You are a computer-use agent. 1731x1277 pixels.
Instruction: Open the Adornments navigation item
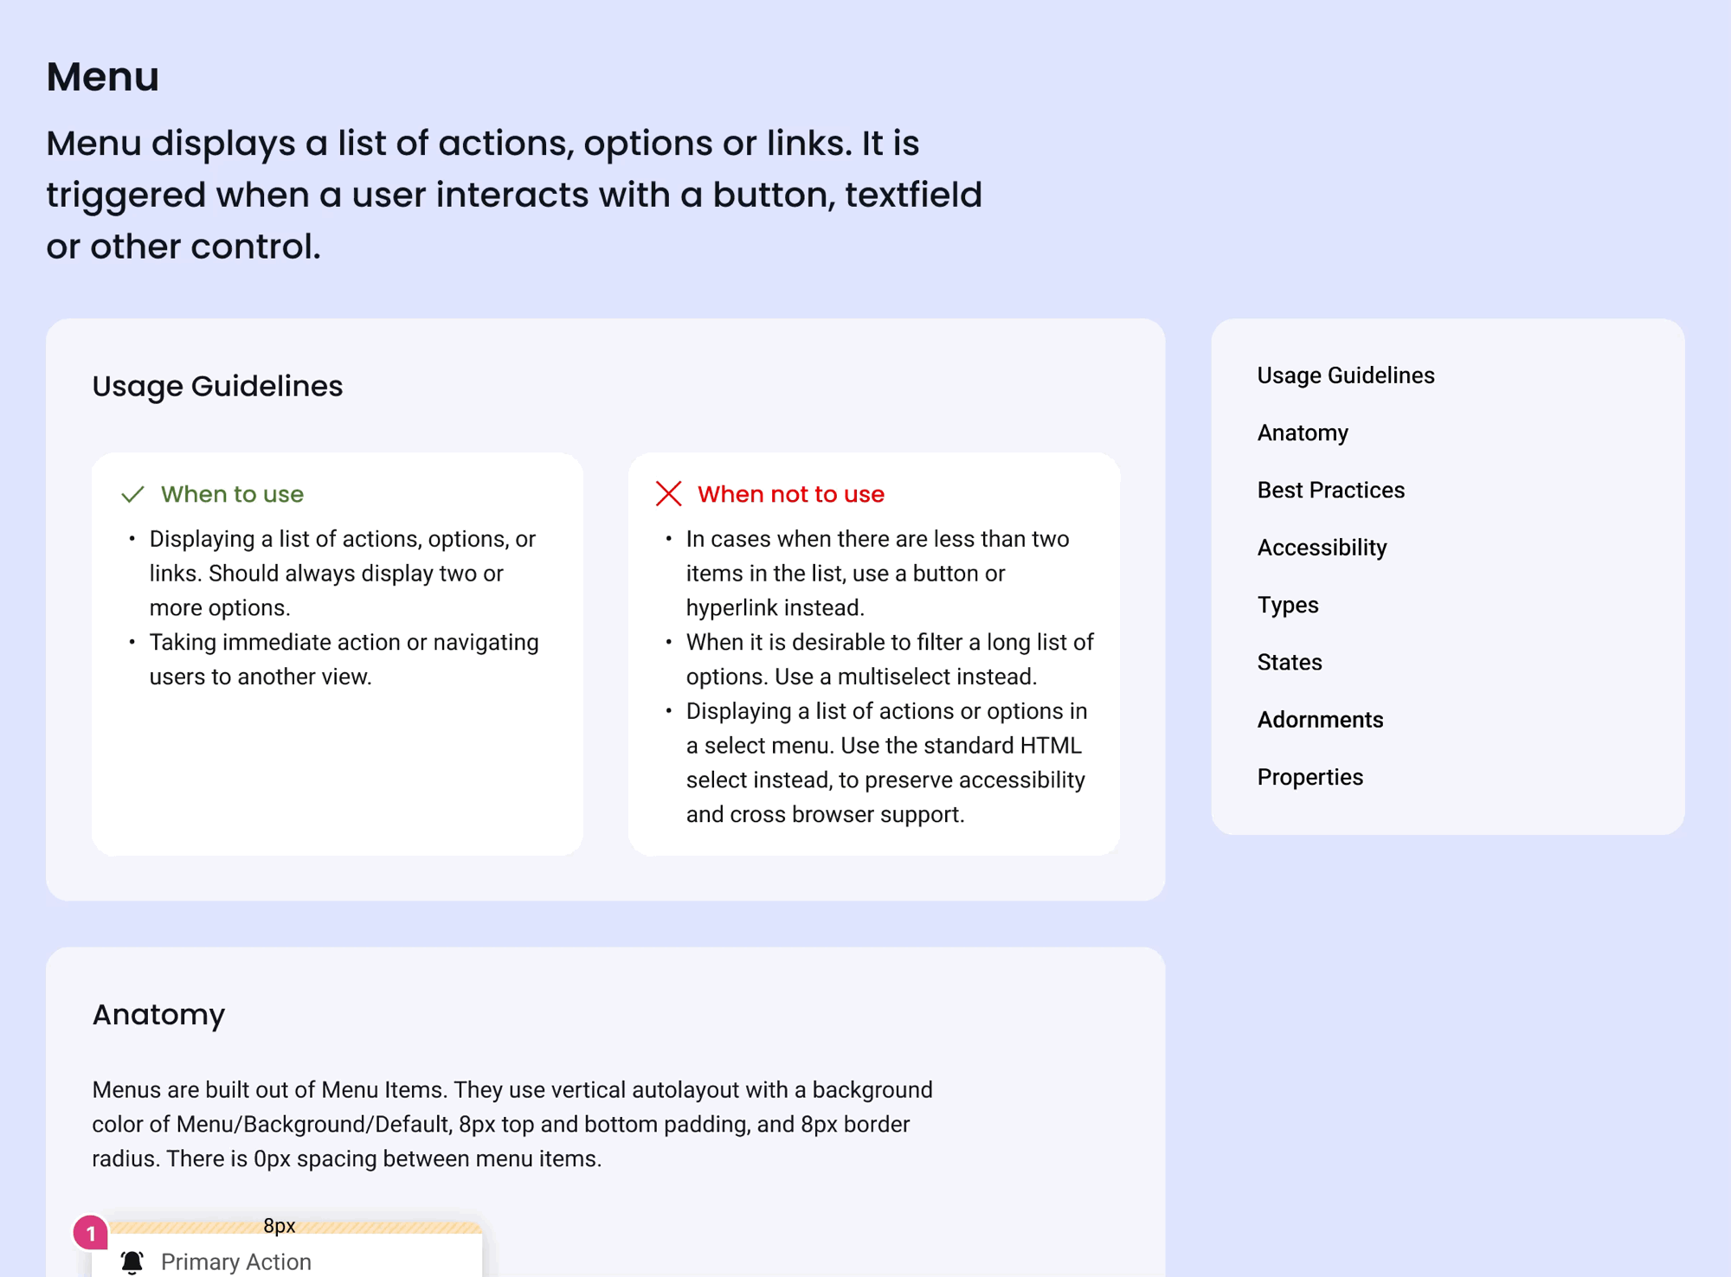coord(1320,719)
